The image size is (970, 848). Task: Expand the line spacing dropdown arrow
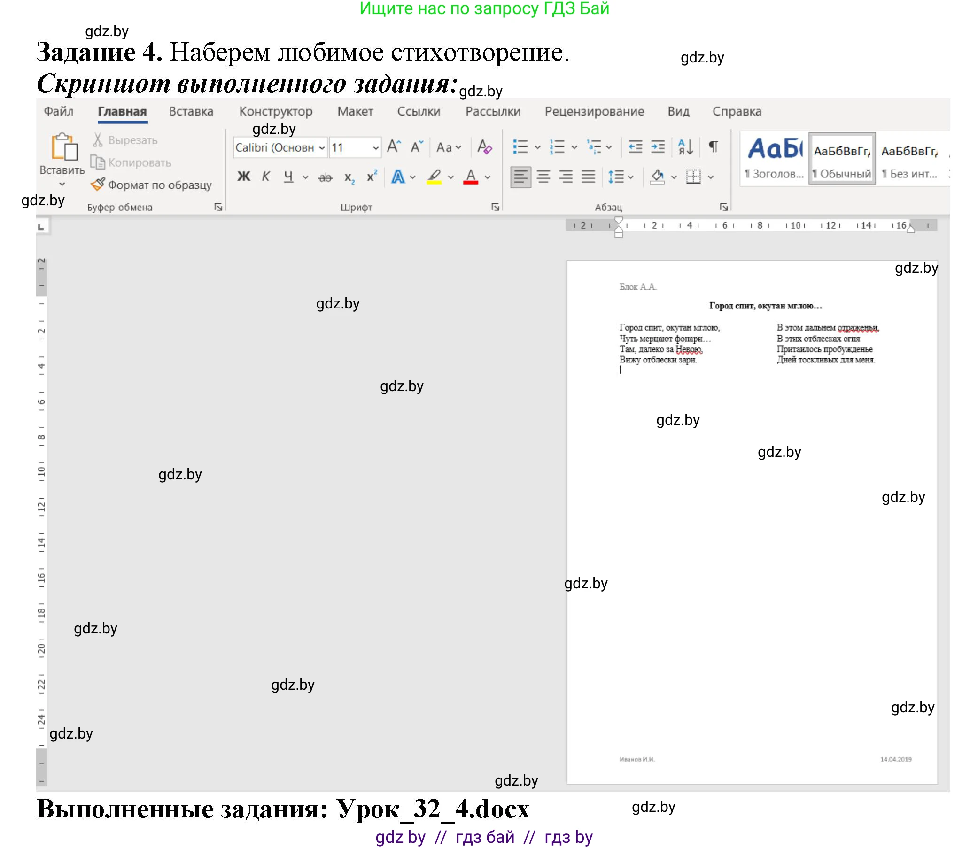630,177
